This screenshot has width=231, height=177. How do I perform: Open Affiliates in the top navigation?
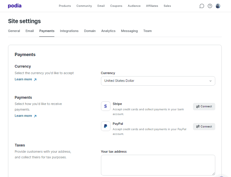click(152, 6)
